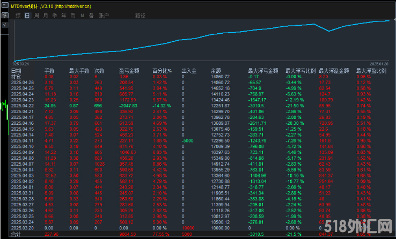Select the 持仓 open positions row label
The image size is (396, 239).
(x=16, y=77)
